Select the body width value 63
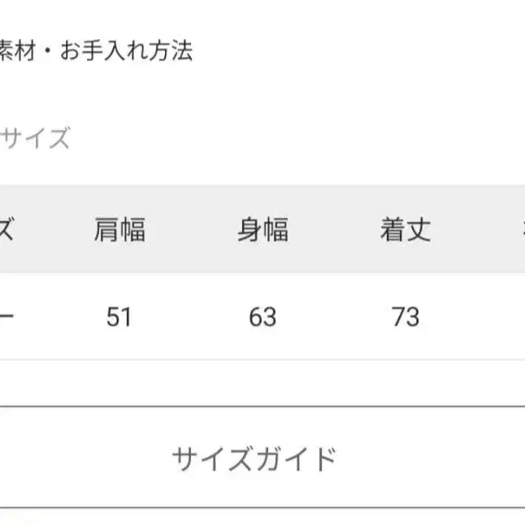525x525 pixels. point(262,316)
